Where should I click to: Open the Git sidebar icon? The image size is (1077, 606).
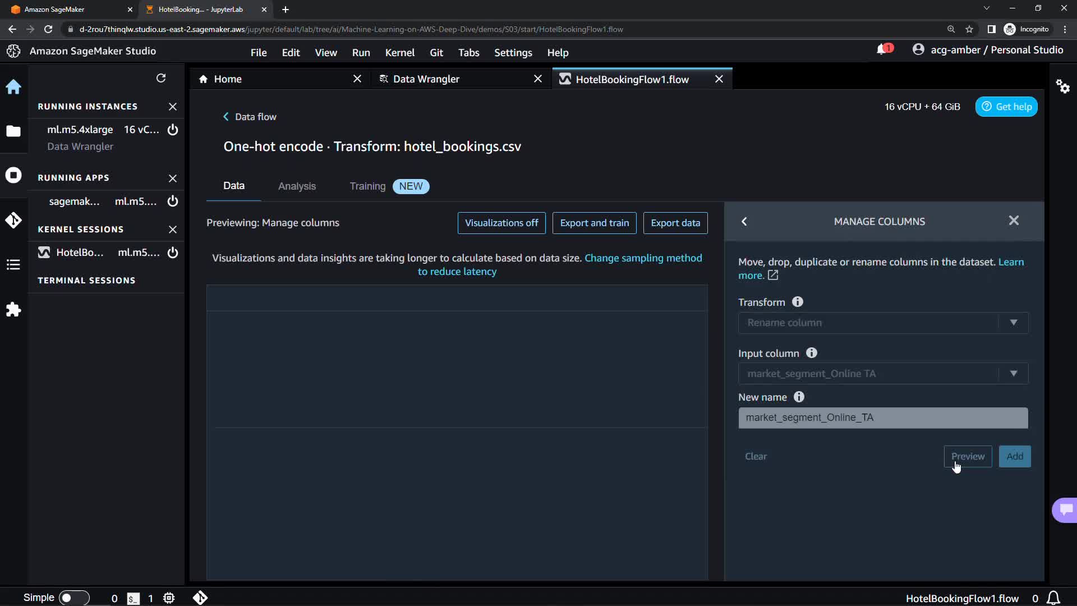[13, 220]
